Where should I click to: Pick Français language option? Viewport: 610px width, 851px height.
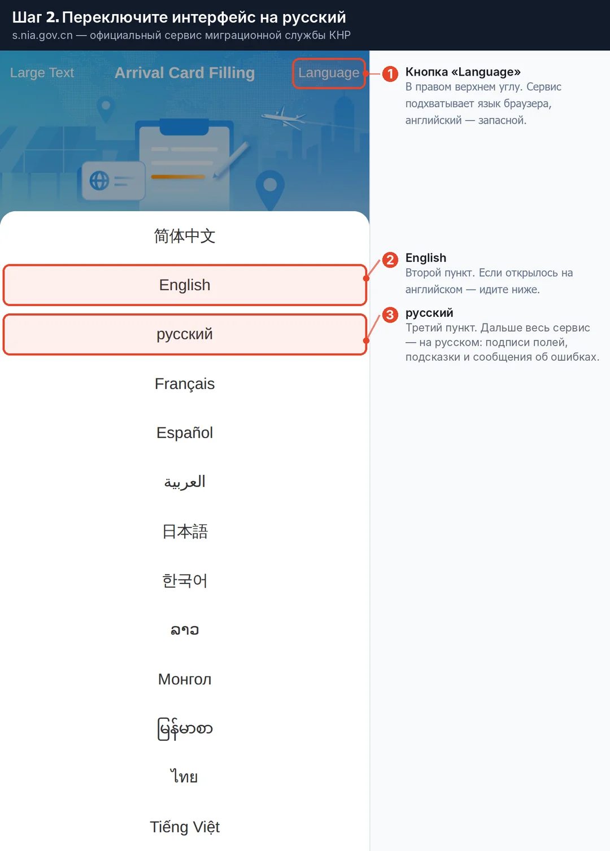point(185,383)
